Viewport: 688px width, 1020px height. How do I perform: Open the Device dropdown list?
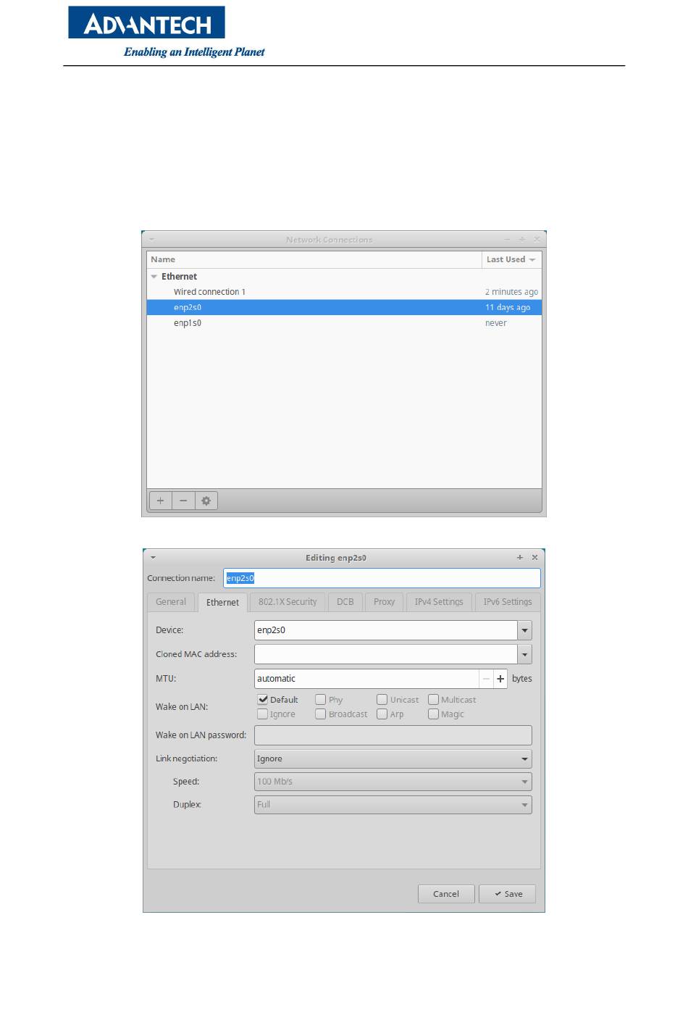coord(525,630)
